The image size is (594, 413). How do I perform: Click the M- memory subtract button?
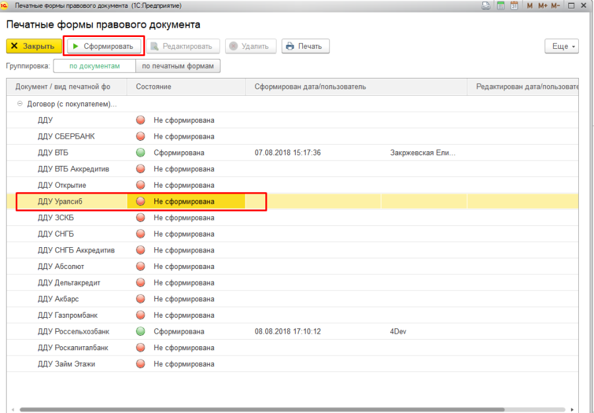point(556,5)
